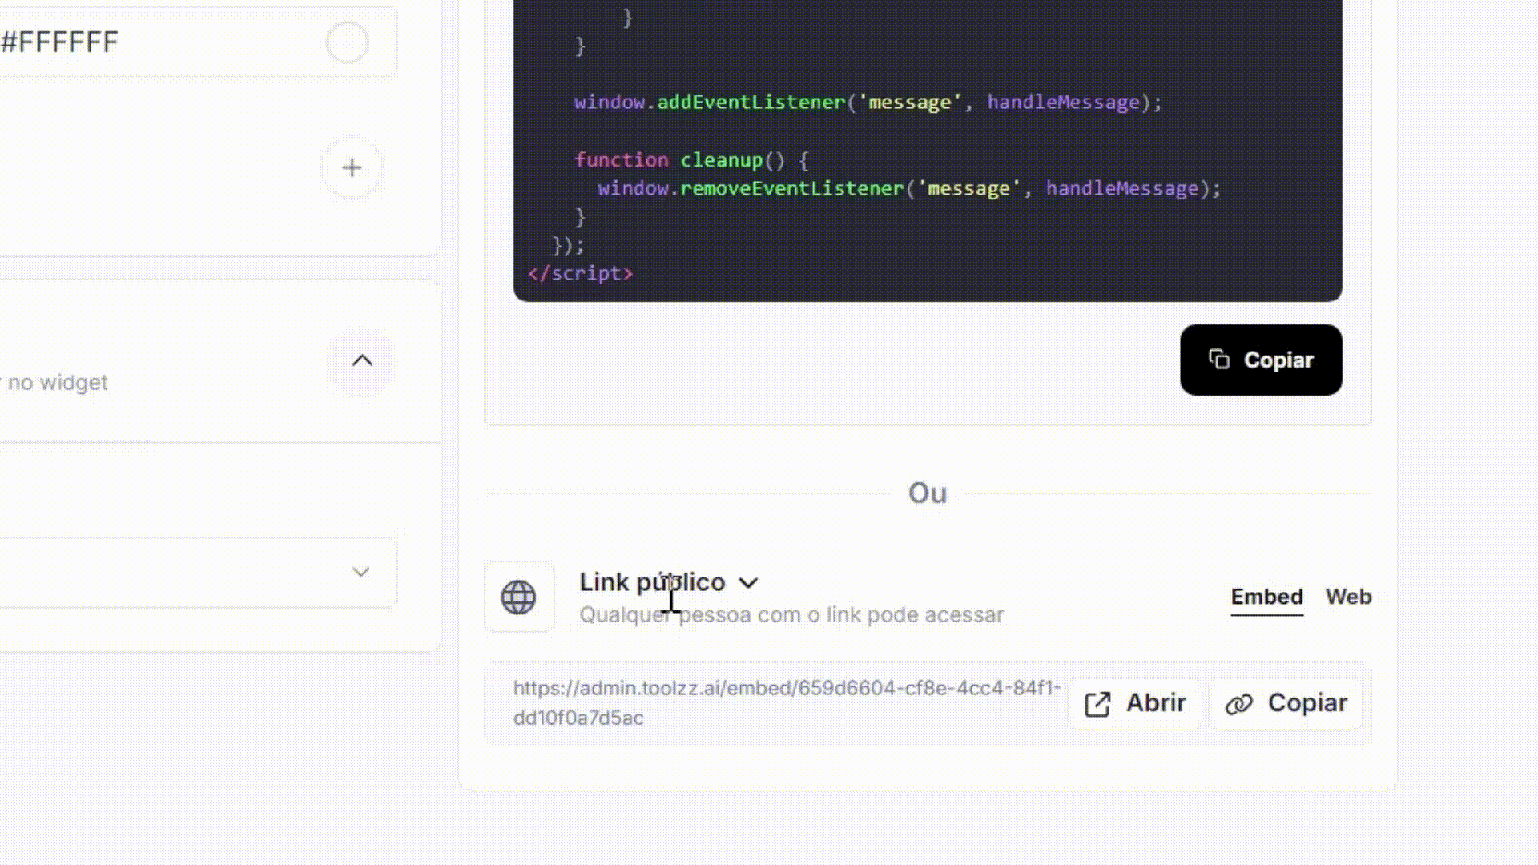Click the external-link icon in the Abrir button

click(1097, 703)
